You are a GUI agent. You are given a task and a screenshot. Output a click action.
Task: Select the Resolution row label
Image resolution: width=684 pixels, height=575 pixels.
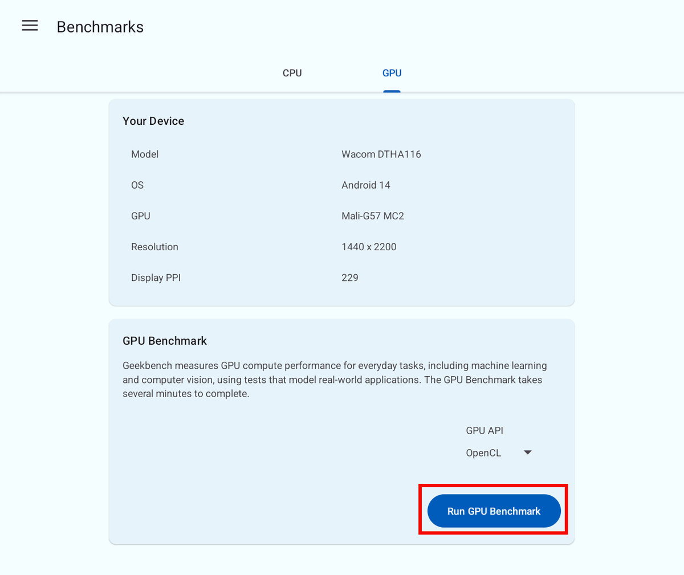[154, 247]
